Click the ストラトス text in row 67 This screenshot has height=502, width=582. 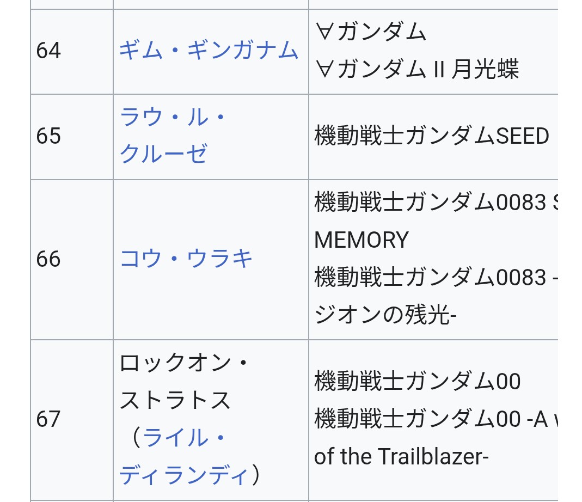175,401
